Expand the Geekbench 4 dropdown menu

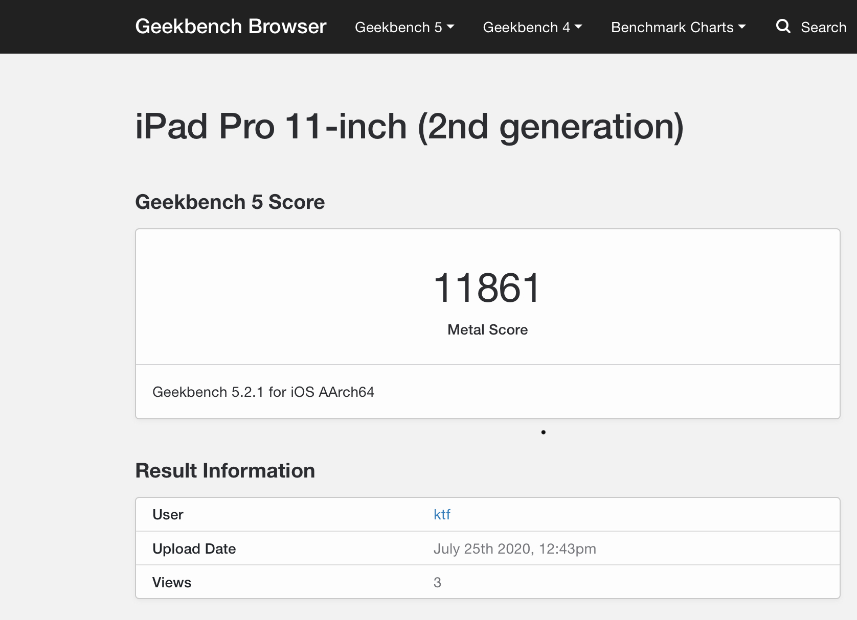(x=532, y=27)
